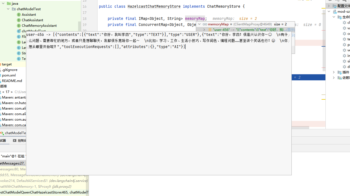
Task: Open README.md file
Action: 12,81
